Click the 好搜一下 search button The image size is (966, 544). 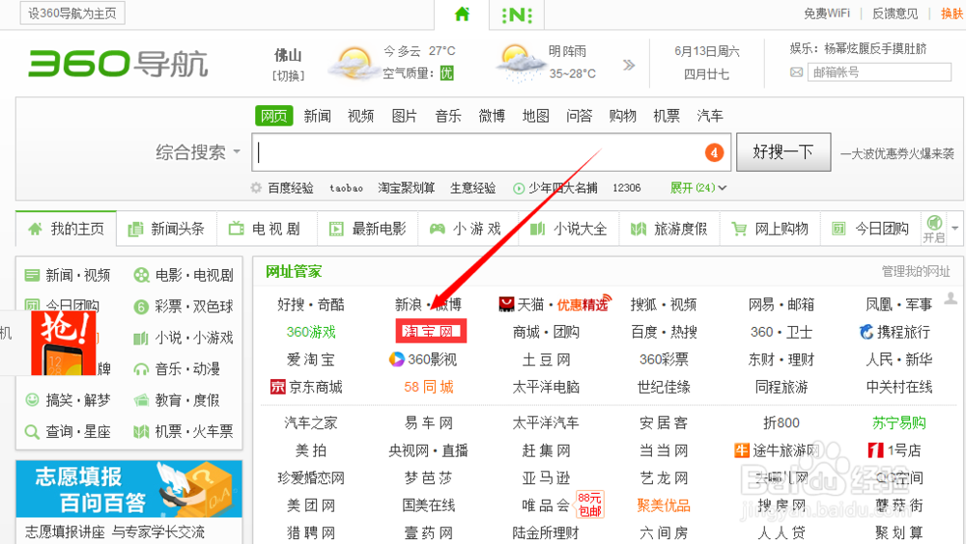[x=783, y=152]
